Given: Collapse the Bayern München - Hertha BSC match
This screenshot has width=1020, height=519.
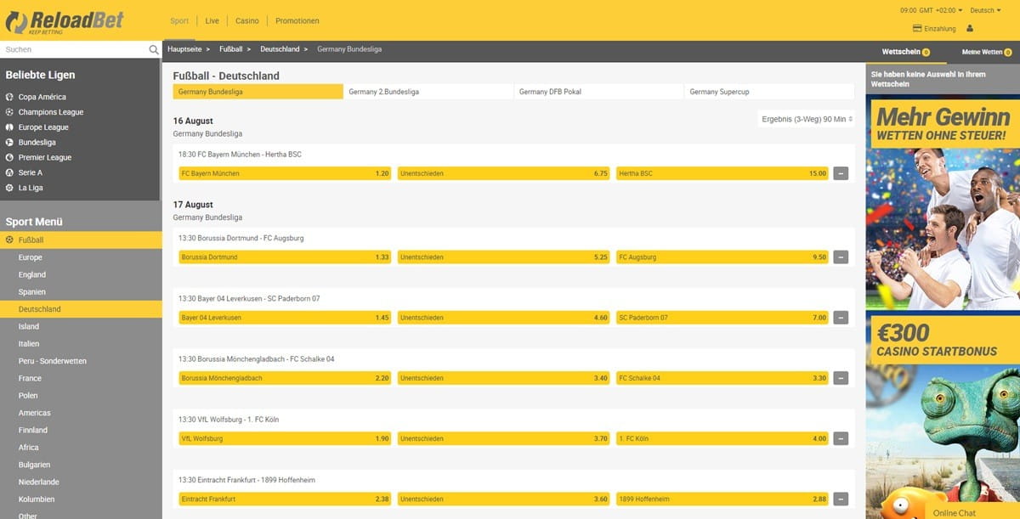Looking at the screenshot, I should click(x=841, y=173).
